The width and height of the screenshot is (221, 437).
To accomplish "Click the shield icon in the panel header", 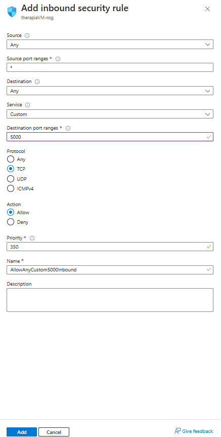I will [12, 12].
